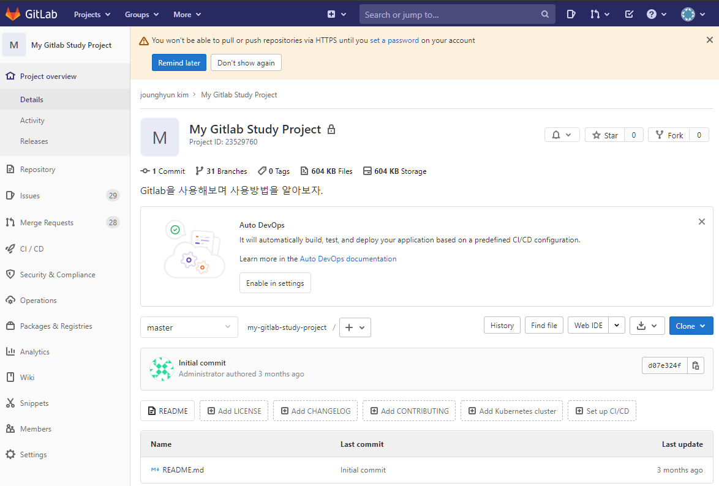Open commit hash d07e324f
The height and width of the screenshot is (486, 719).
664,365
